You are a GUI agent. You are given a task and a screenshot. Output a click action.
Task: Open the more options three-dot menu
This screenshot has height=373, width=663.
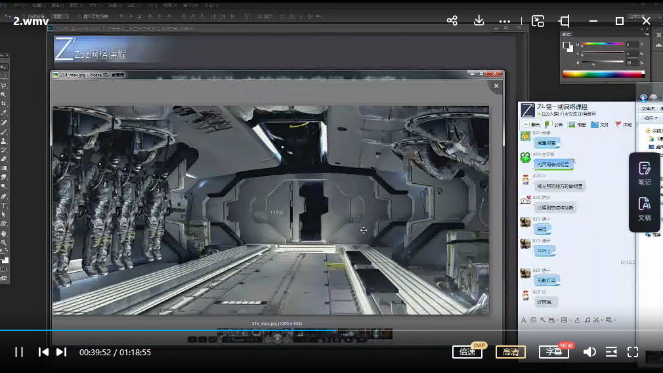(x=504, y=21)
